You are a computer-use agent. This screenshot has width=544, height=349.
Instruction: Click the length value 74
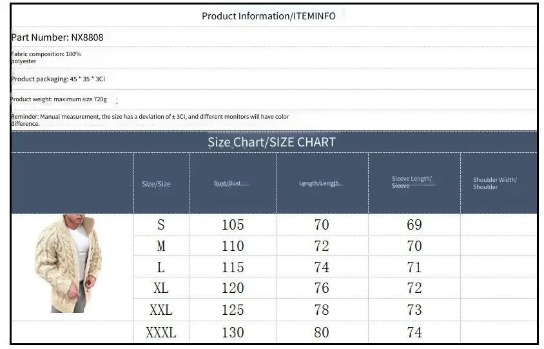point(322,267)
